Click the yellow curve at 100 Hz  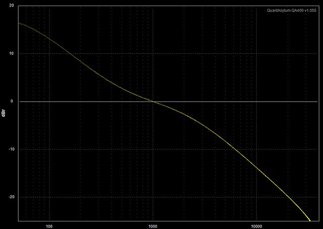click(50, 39)
